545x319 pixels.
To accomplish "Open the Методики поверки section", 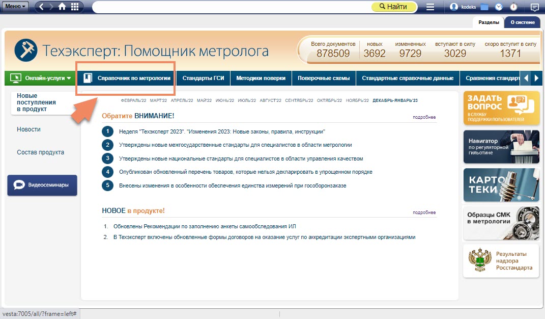I will (x=261, y=78).
